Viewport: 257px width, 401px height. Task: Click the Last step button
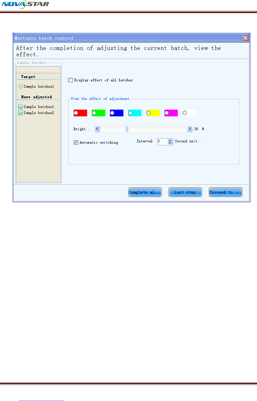185,192
